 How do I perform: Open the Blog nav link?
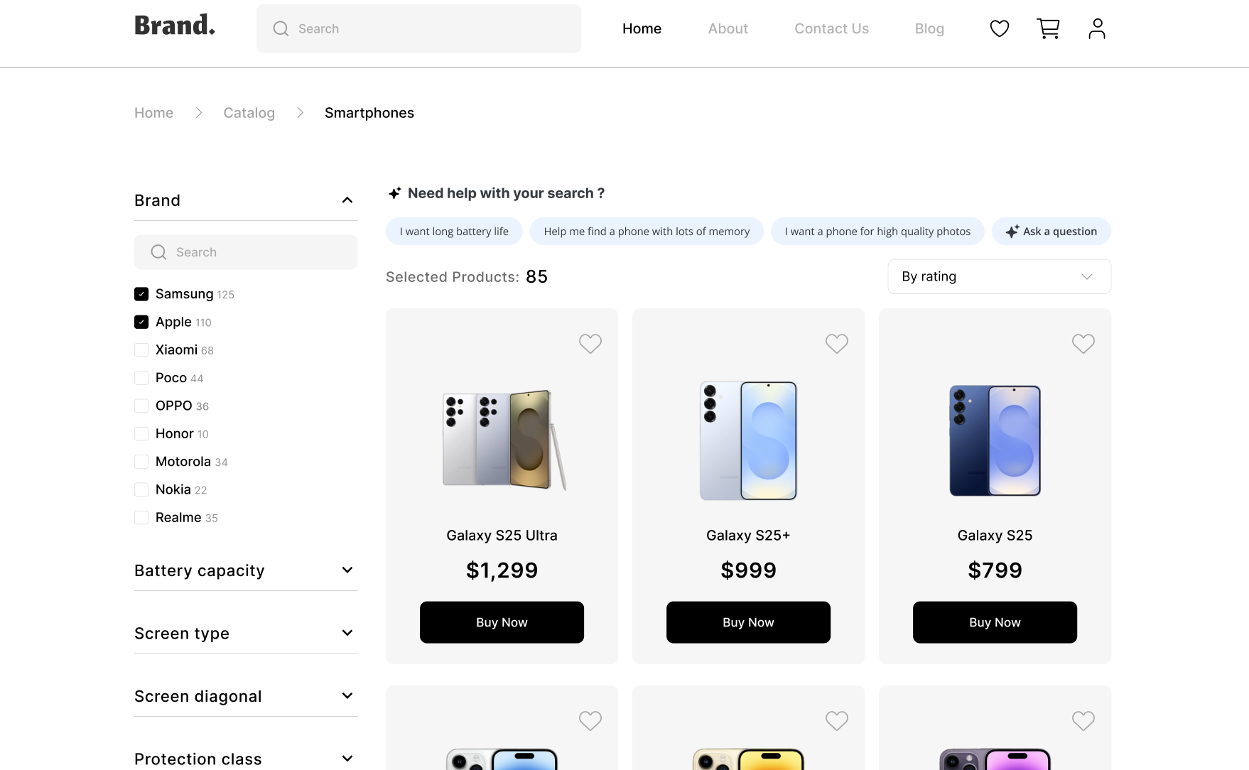(929, 28)
